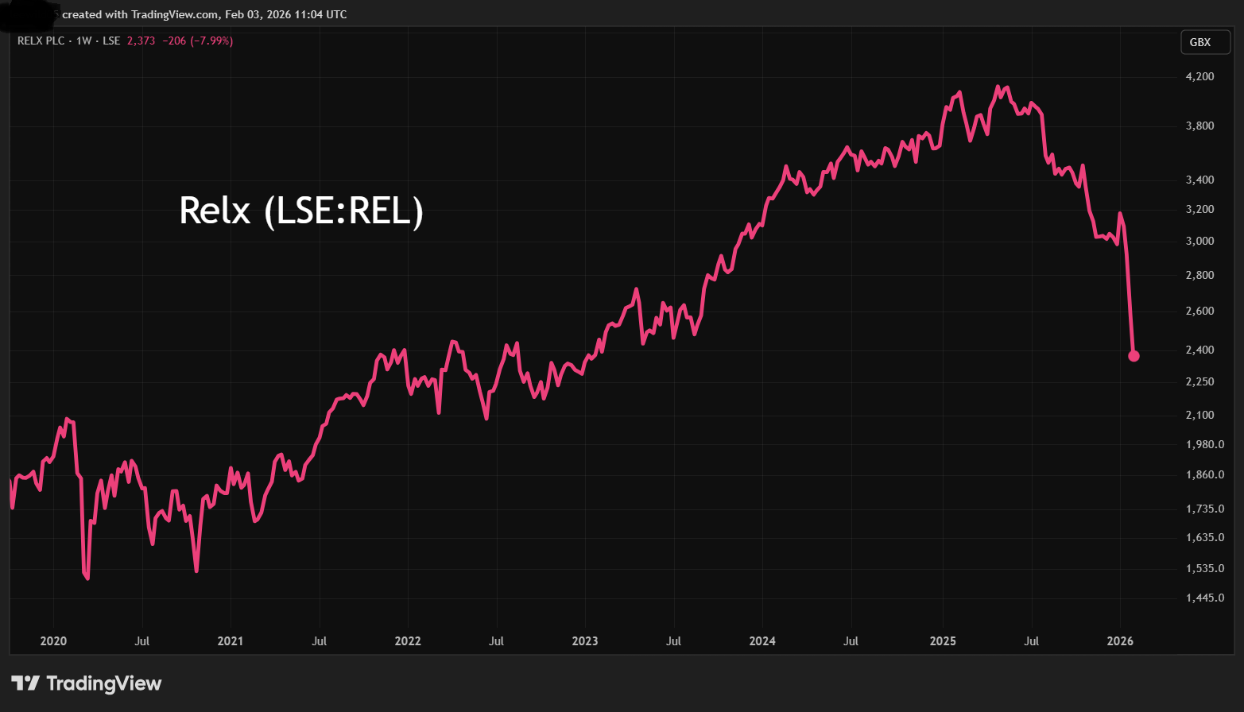Click the price change percentage −7.99%
Viewport: 1244px width, 712px height.
211,41
